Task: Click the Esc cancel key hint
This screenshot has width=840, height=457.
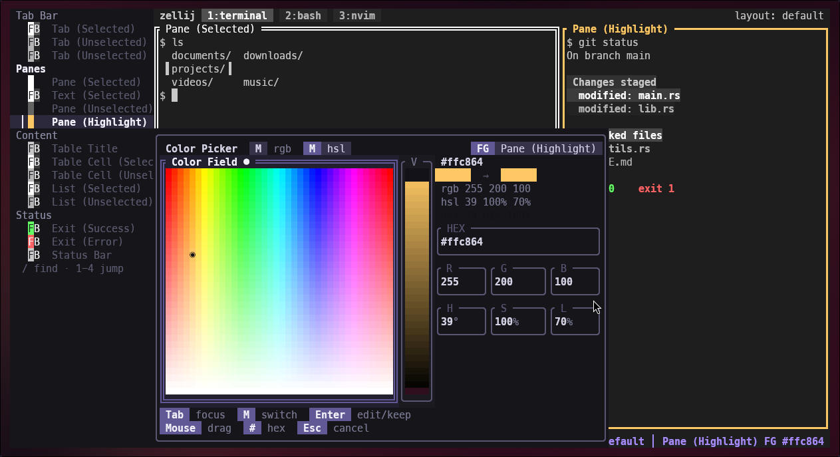Action: (333, 428)
